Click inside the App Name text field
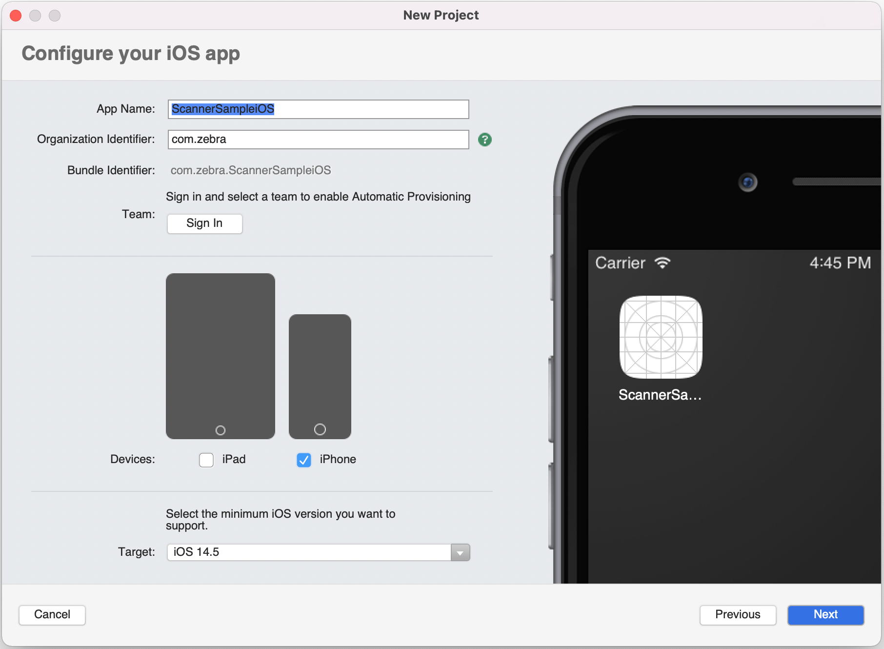Screen dimensions: 884x649 (x=318, y=109)
